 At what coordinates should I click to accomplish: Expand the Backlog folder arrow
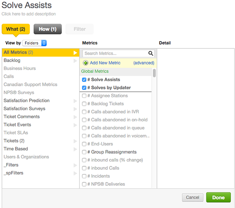(75, 60)
